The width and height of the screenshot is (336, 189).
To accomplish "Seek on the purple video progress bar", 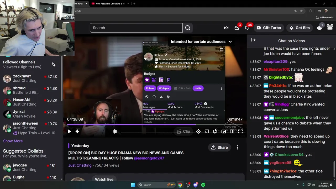I will coord(155,125).
